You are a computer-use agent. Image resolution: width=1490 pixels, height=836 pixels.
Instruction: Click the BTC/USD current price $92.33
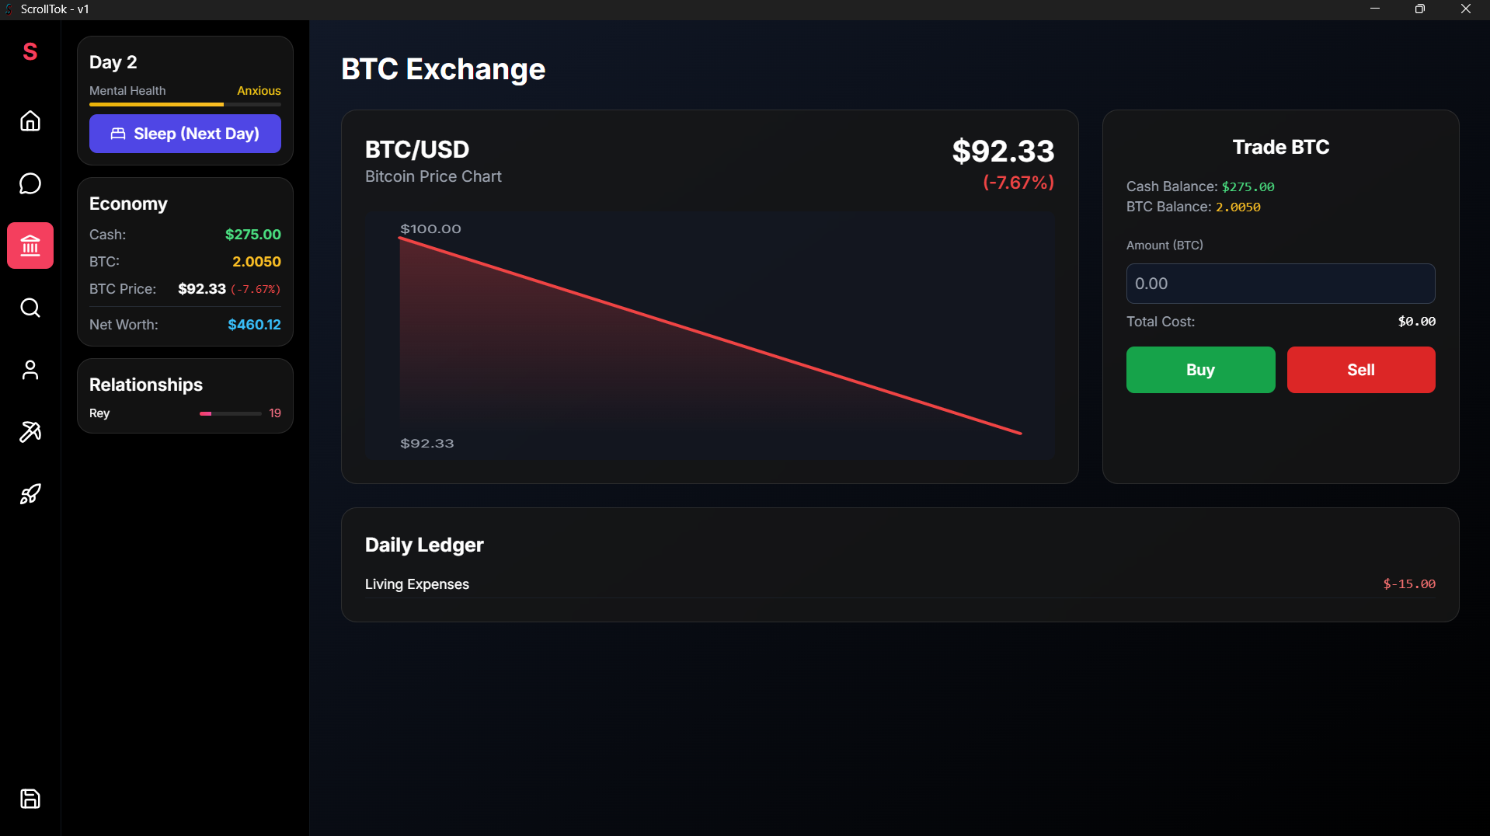coord(1003,151)
